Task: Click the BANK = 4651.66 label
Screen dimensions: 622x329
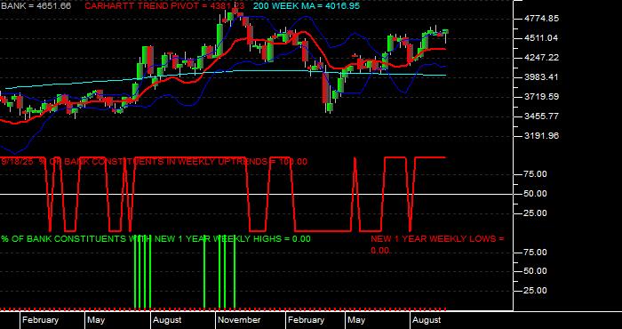Action: click(36, 6)
